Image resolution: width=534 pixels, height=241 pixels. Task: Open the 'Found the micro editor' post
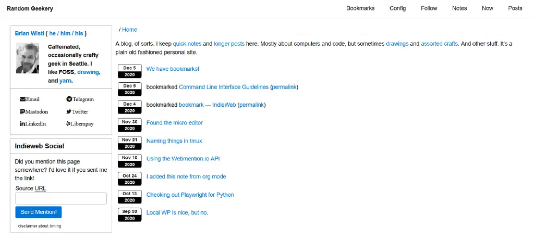tap(174, 123)
